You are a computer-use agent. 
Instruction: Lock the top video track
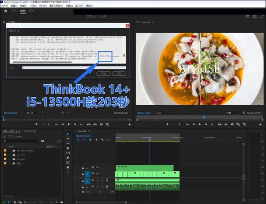tap(83, 168)
